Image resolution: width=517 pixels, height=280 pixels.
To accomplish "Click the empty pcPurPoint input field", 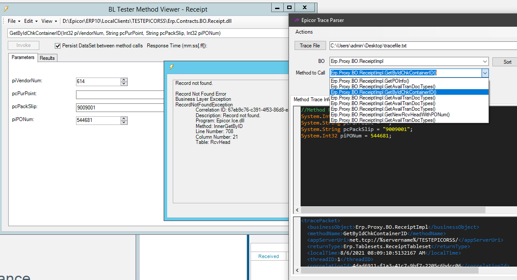I will [x=120, y=95].
